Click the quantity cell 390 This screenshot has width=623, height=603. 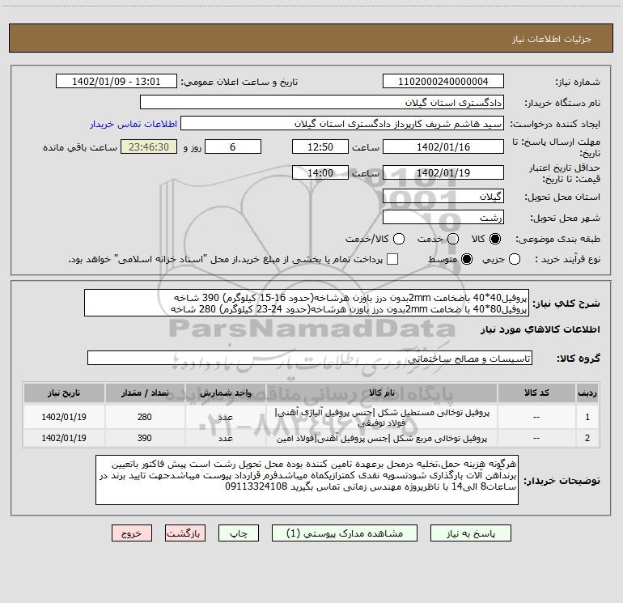145,438
